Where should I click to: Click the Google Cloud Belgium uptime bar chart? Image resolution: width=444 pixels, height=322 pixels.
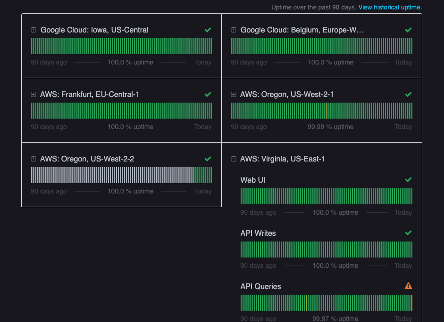coord(322,46)
